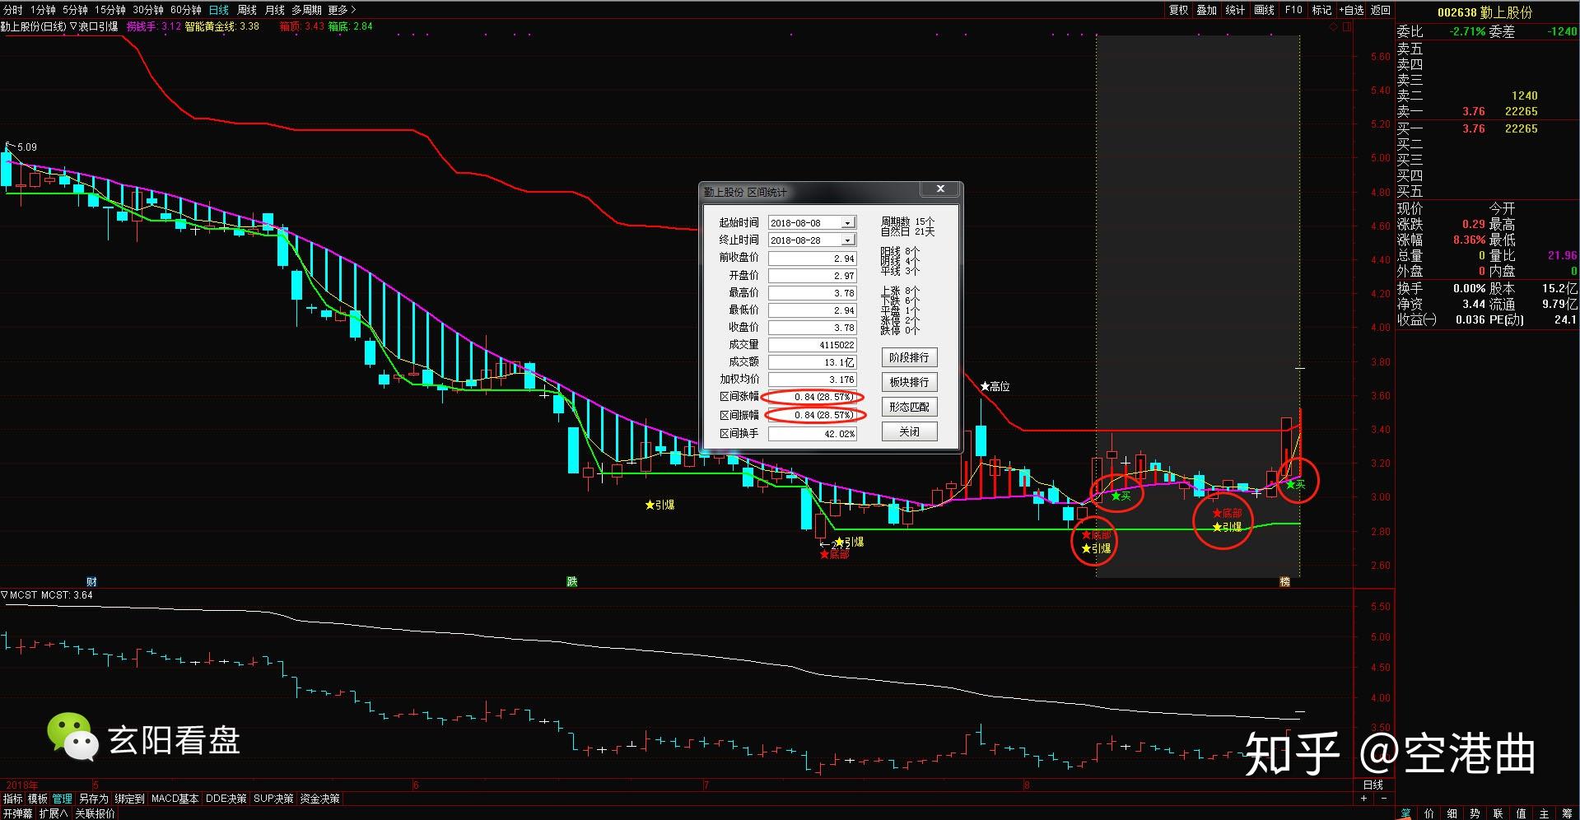Select the 细 tab in quote panel

[1452, 813]
